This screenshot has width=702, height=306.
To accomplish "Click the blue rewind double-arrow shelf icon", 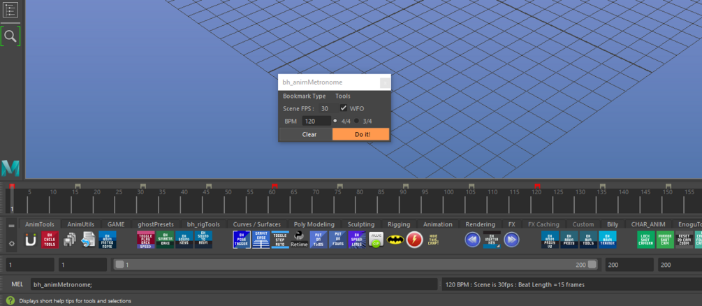I will [472, 240].
